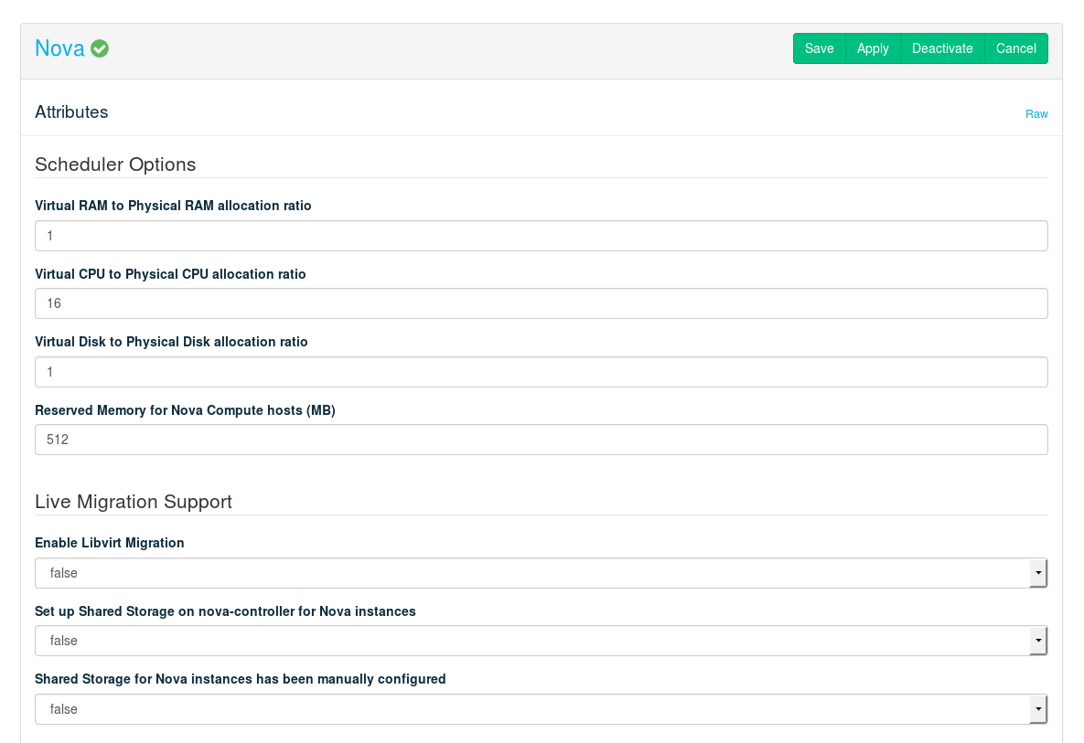Focus the Virtual RAM allocation ratio field
The width and height of the screenshot is (1084, 743).
click(x=541, y=236)
